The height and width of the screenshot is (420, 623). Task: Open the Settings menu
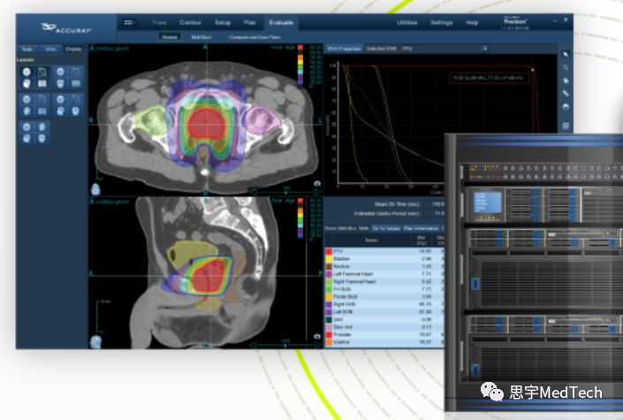(442, 23)
